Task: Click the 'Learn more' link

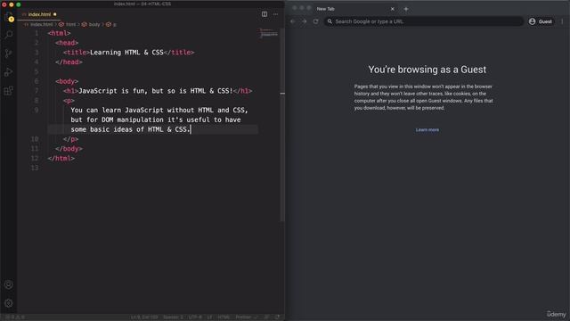Action: (427, 130)
